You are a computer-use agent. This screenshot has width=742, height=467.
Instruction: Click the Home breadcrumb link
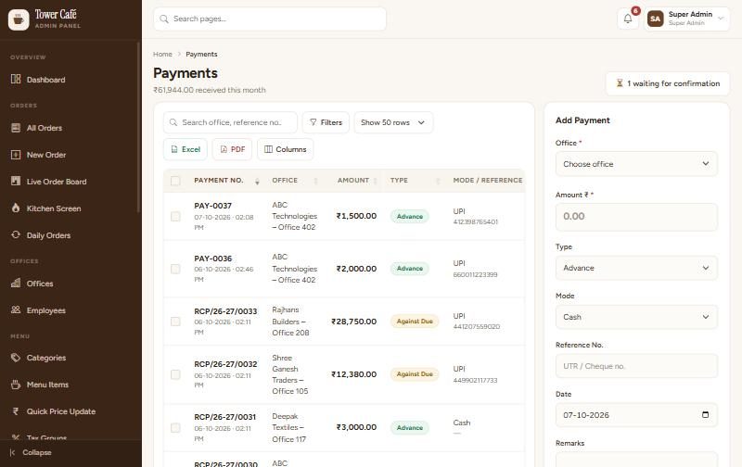pyautogui.click(x=162, y=55)
